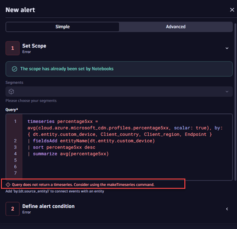Viewport: 237px width, 229px height.
Task: Switch to the Simple tab
Action: pyautogui.click(x=62, y=27)
